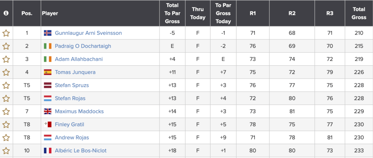The width and height of the screenshot is (373, 158).
Task: Sort by Total To Par Gross header
Action: tap(172, 13)
